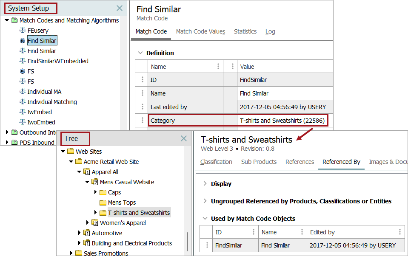Collapse the Match Codes and Matching Algorithms node

(x=7, y=20)
